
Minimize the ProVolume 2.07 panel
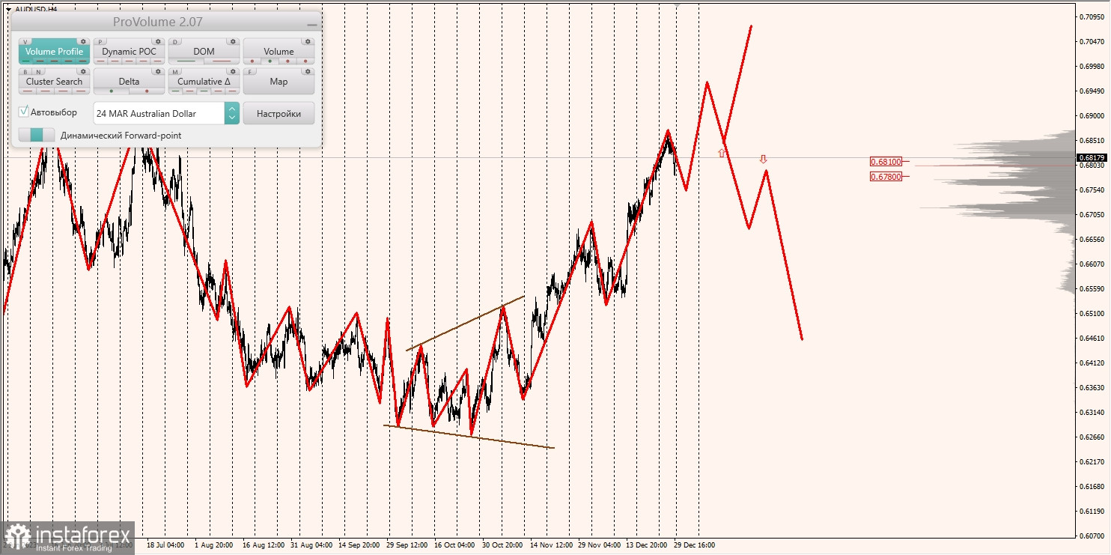[312, 24]
